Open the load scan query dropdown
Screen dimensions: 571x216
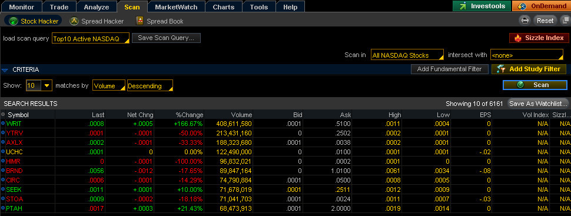coord(91,38)
